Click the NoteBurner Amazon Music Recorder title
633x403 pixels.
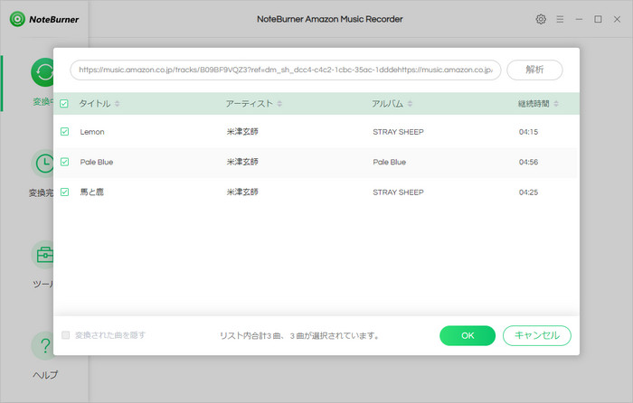pos(330,19)
